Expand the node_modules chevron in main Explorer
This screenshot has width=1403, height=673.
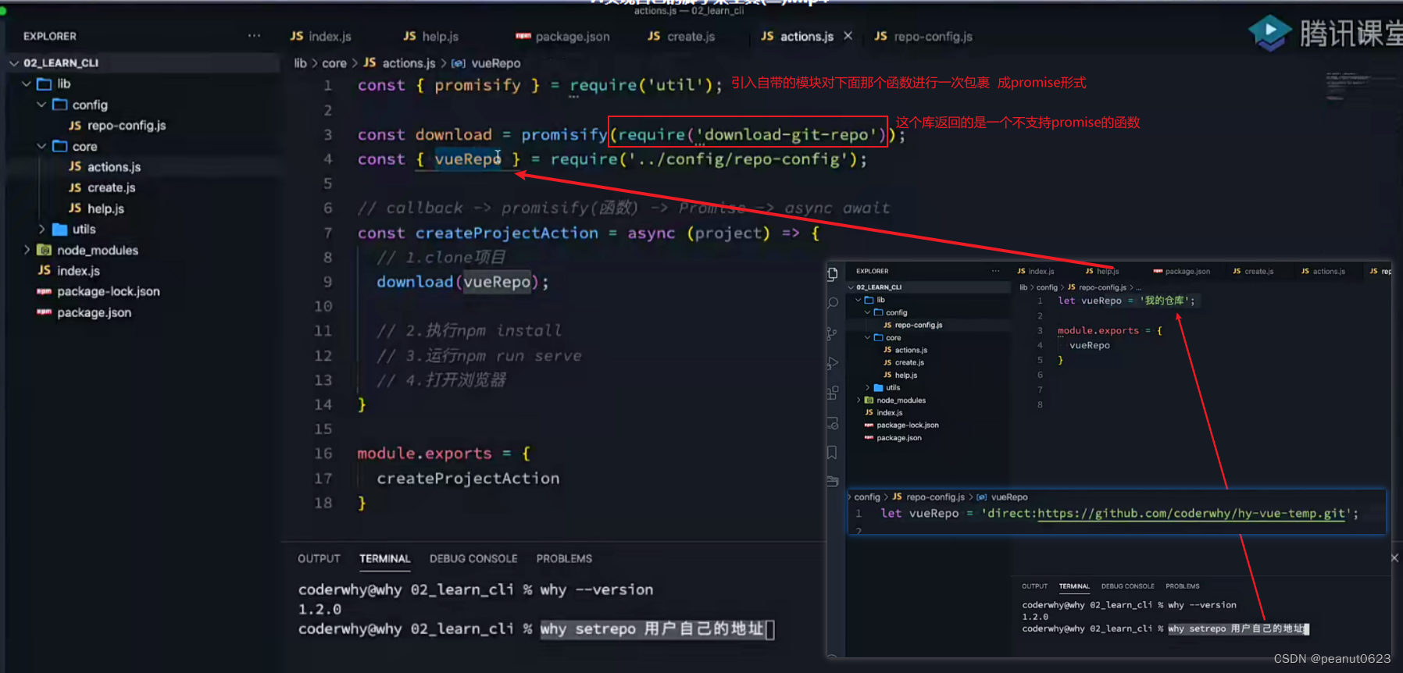click(x=27, y=250)
